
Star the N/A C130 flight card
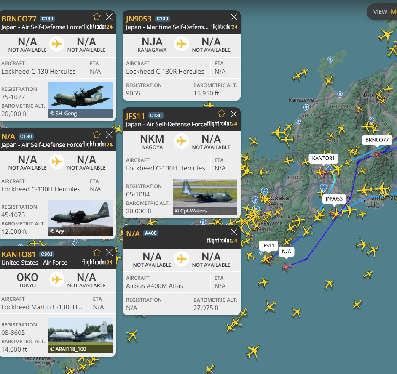pyautogui.click(x=97, y=135)
